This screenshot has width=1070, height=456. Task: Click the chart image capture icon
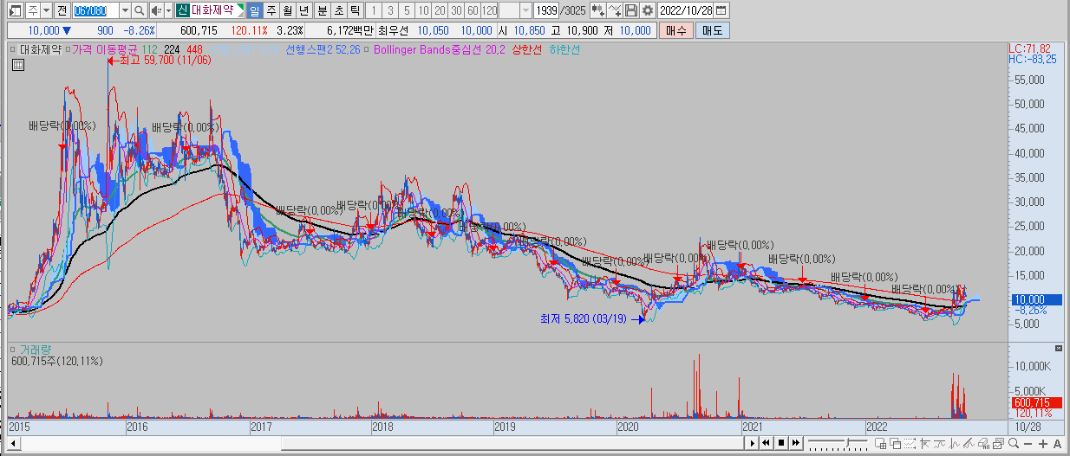997,444
